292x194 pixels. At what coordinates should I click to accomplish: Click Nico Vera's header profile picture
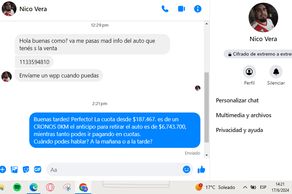pos(9,9)
